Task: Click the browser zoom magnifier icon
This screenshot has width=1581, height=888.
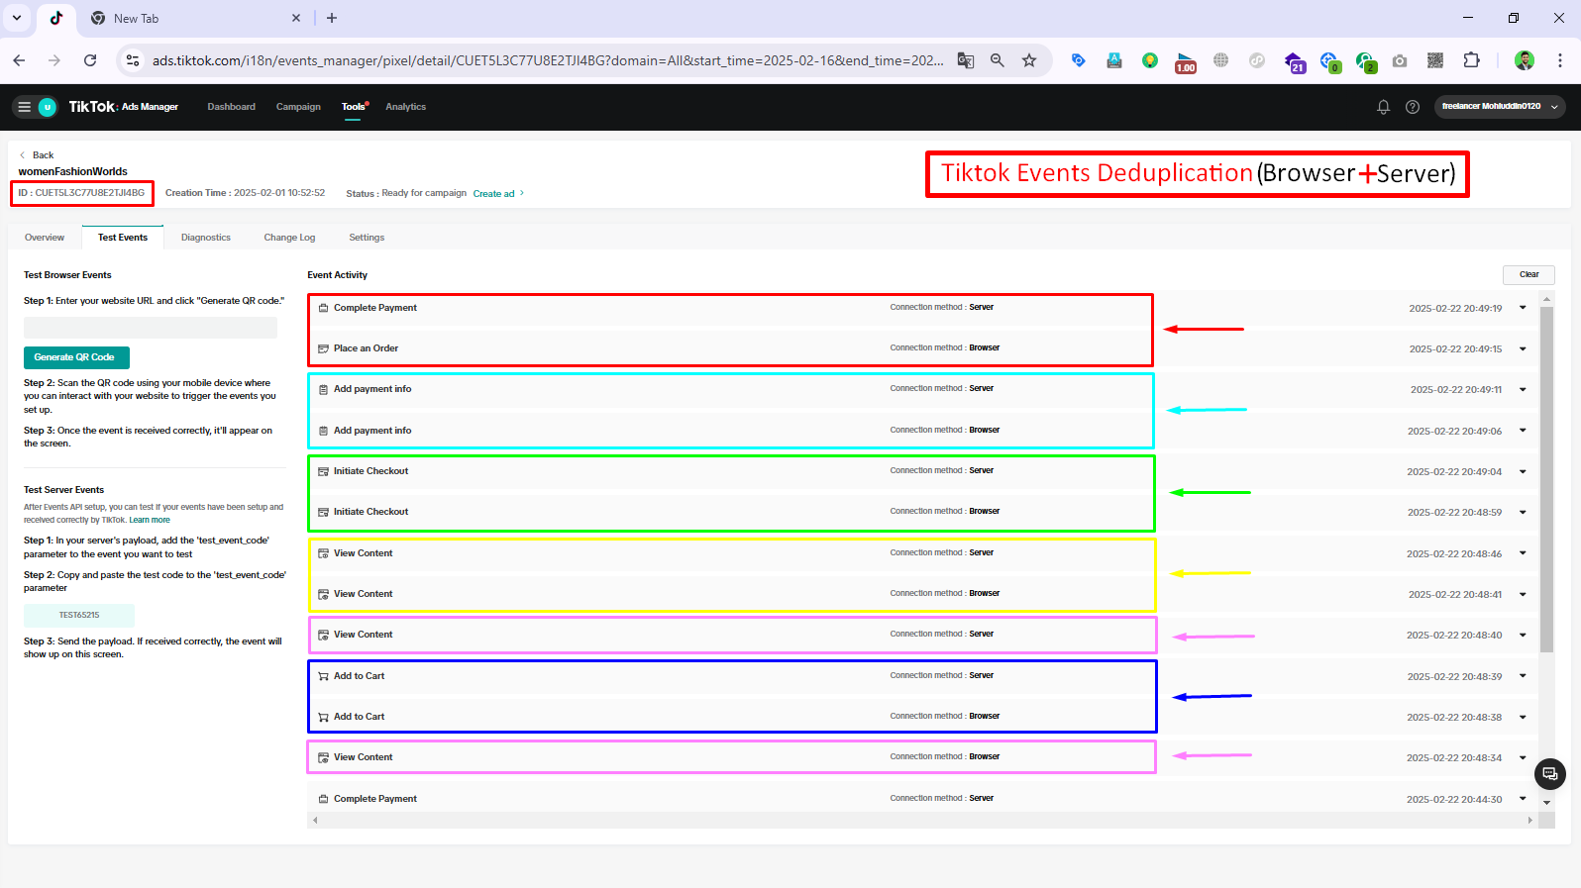Action: click(998, 60)
